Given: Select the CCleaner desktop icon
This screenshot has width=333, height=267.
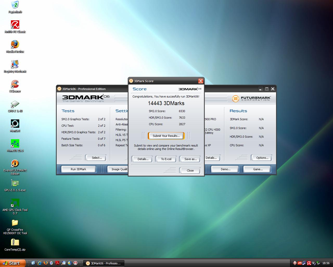Looking at the screenshot, I should click(15, 86).
